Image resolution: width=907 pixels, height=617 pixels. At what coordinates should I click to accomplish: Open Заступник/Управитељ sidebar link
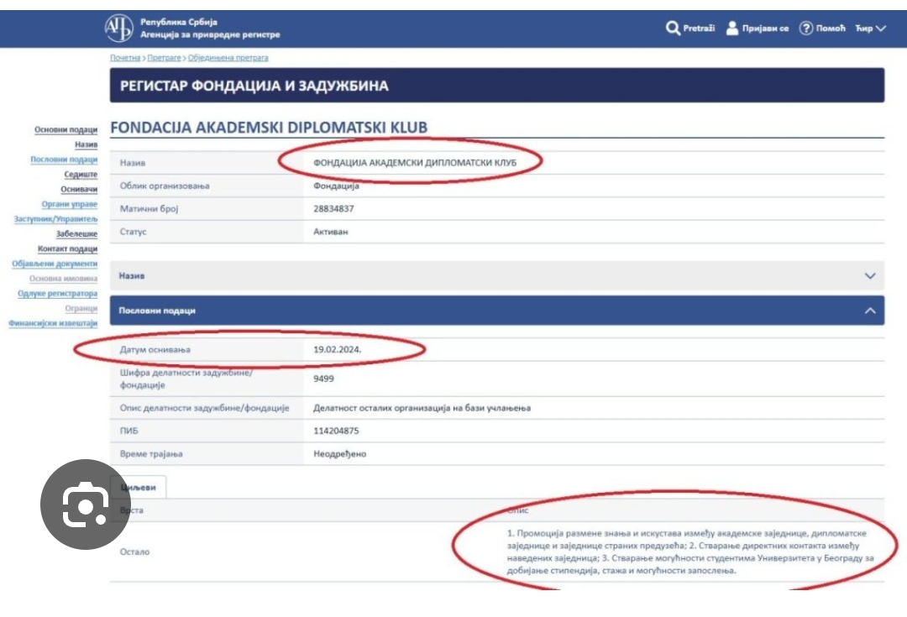[x=55, y=219]
